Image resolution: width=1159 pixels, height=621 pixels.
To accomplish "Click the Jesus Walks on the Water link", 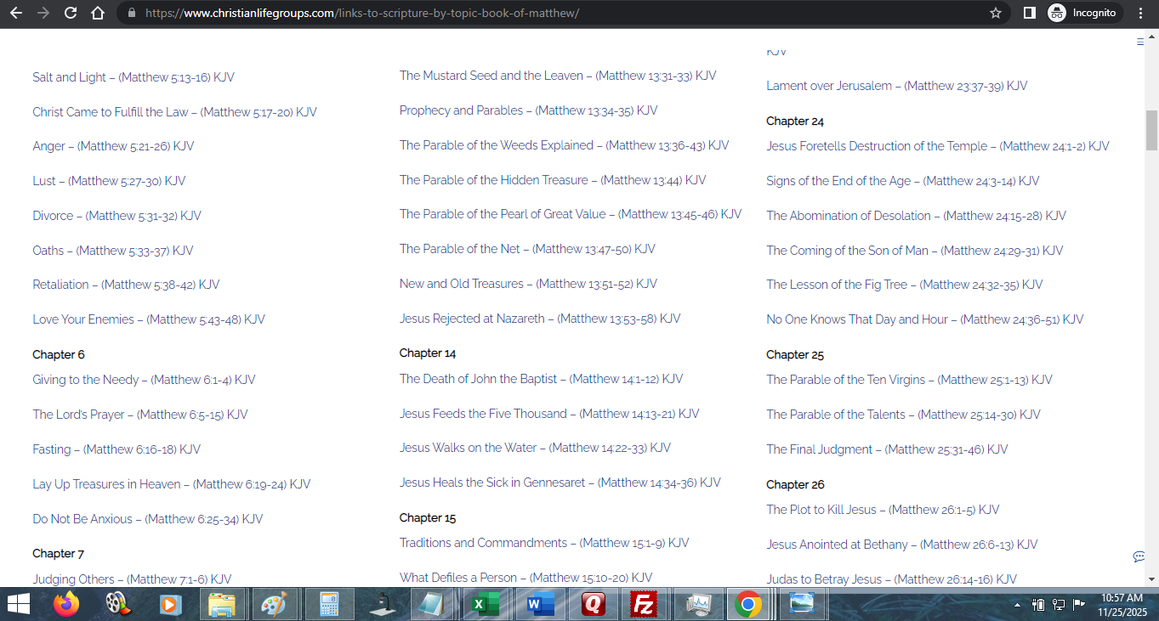I will tap(535, 448).
